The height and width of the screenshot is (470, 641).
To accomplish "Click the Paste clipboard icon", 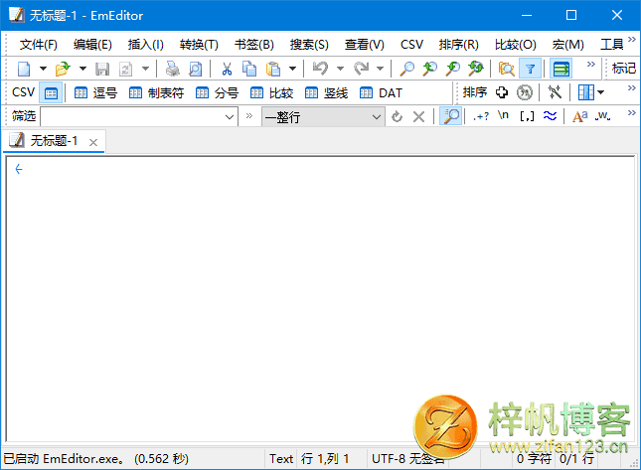I will click(x=272, y=69).
